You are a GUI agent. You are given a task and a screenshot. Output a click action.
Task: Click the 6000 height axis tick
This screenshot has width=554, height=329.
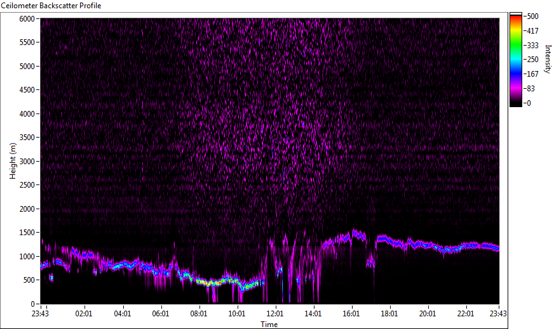point(27,18)
